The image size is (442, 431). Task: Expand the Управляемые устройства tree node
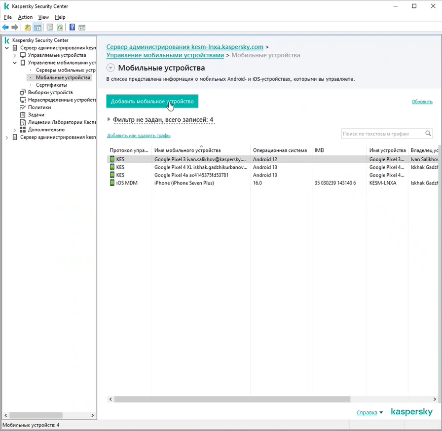15,56
